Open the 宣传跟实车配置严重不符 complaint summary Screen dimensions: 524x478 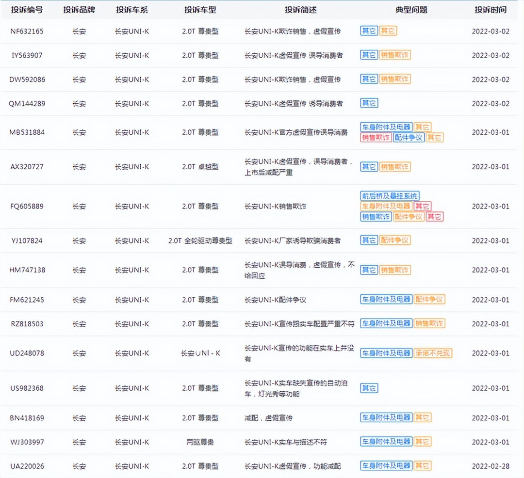point(299,324)
